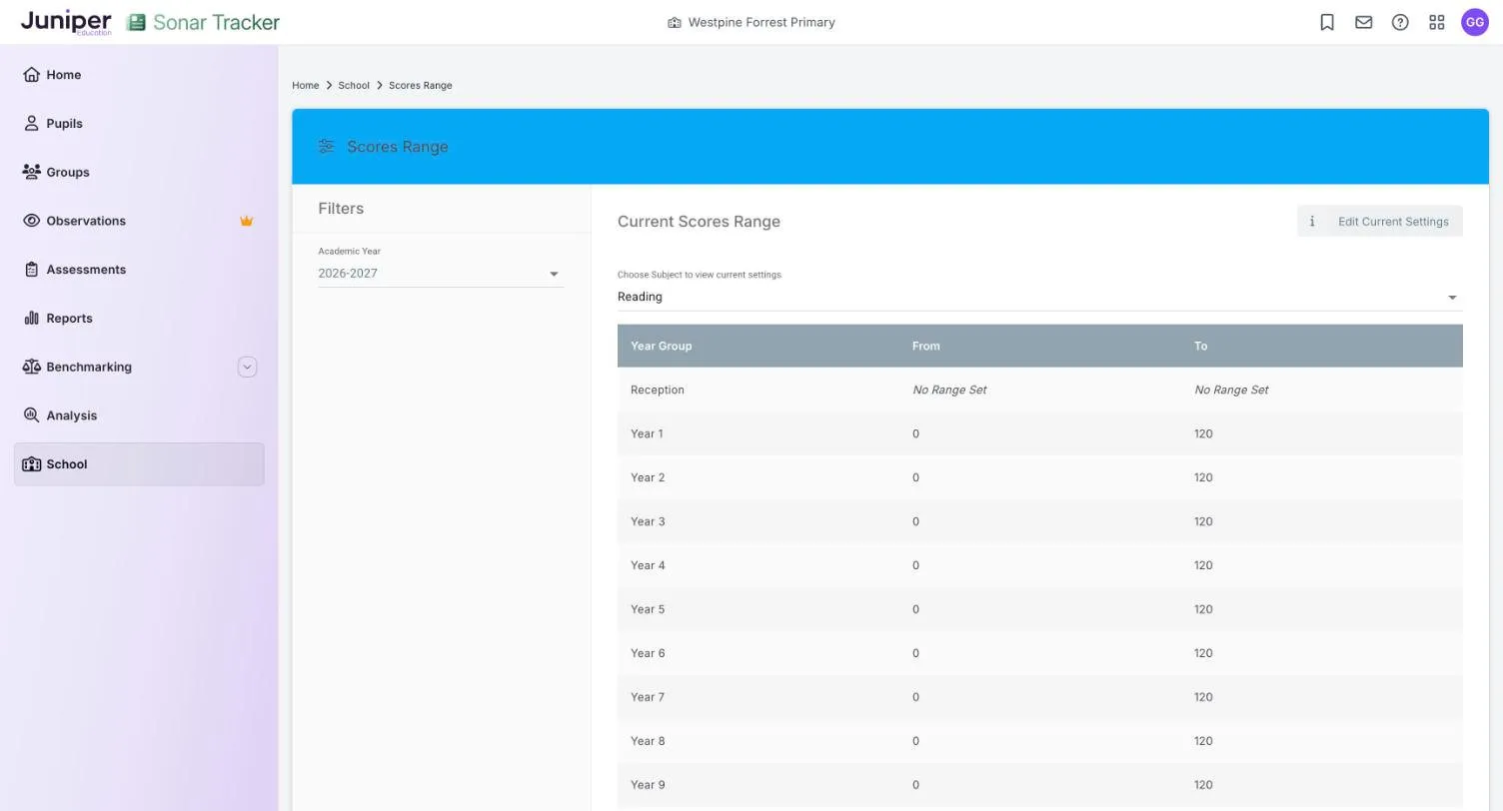Click the To column header
1503x811 pixels.
(x=1201, y=347)
